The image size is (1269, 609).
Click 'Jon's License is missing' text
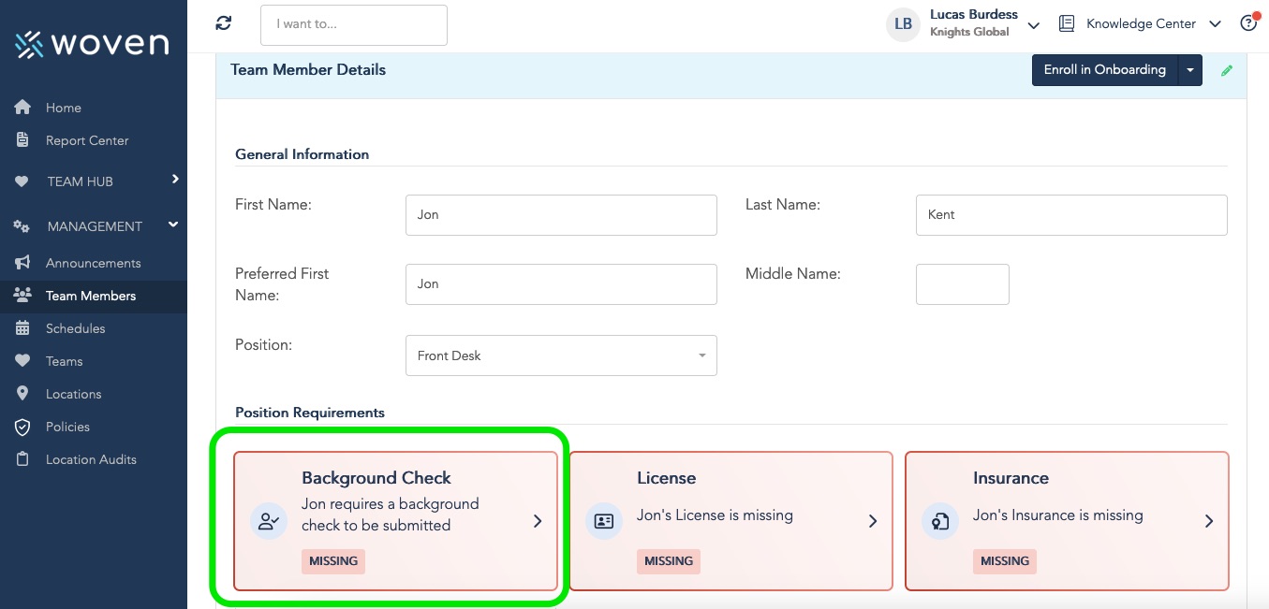(715, 515)
